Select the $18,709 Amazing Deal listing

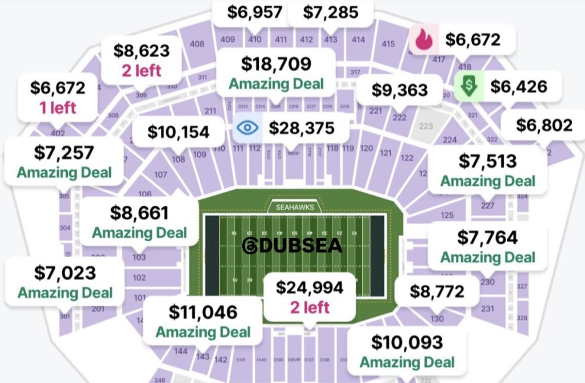click(277, 73)
